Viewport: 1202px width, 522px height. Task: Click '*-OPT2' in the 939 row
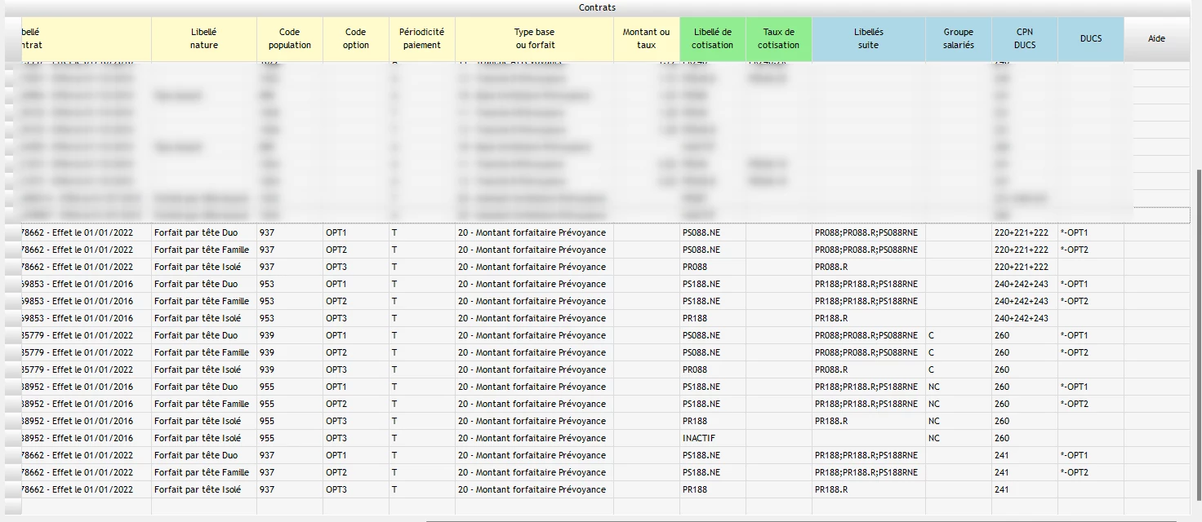(x=1074, y=352)
